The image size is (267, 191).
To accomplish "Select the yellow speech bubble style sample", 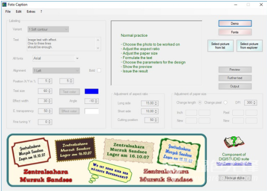I will click(x=110, y=171).
